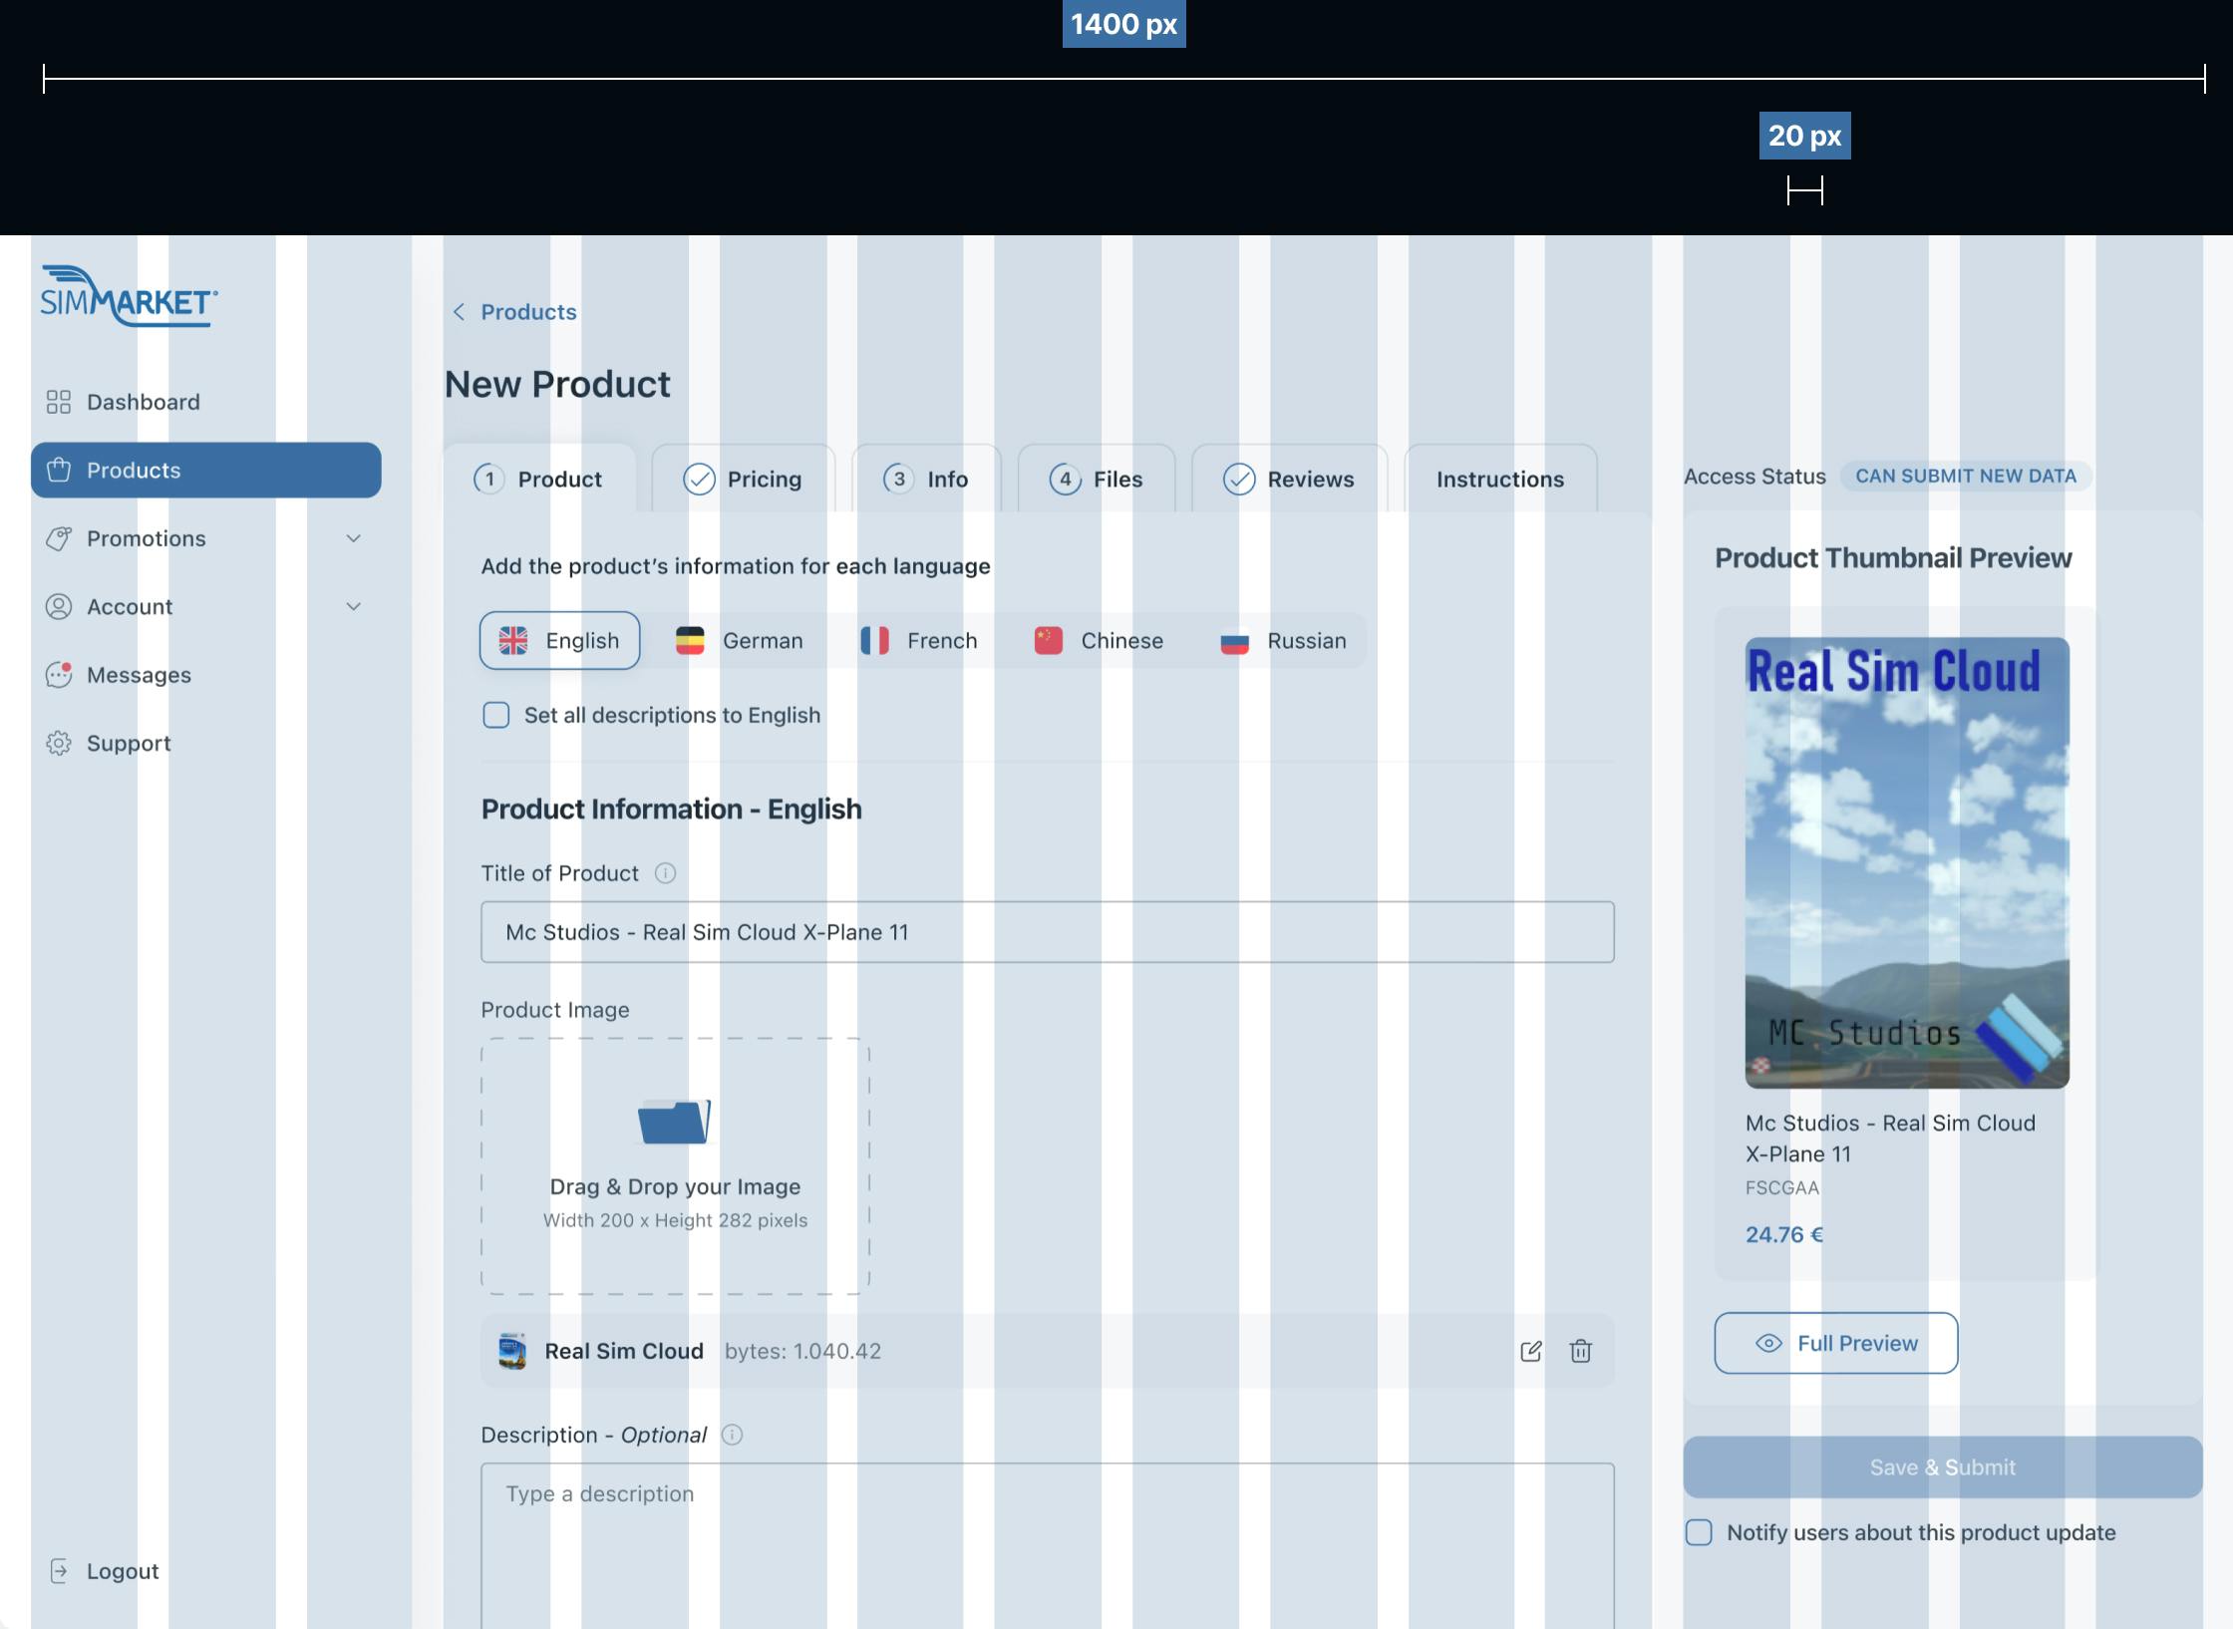Click the Products breadcrumb link
Viewport: 2233px width, 1629px height.
[528, 312]
